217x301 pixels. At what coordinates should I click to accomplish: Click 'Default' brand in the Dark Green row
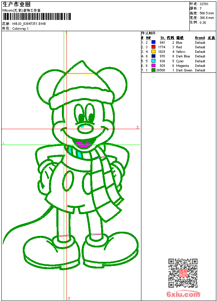click(x=200, y=70)
